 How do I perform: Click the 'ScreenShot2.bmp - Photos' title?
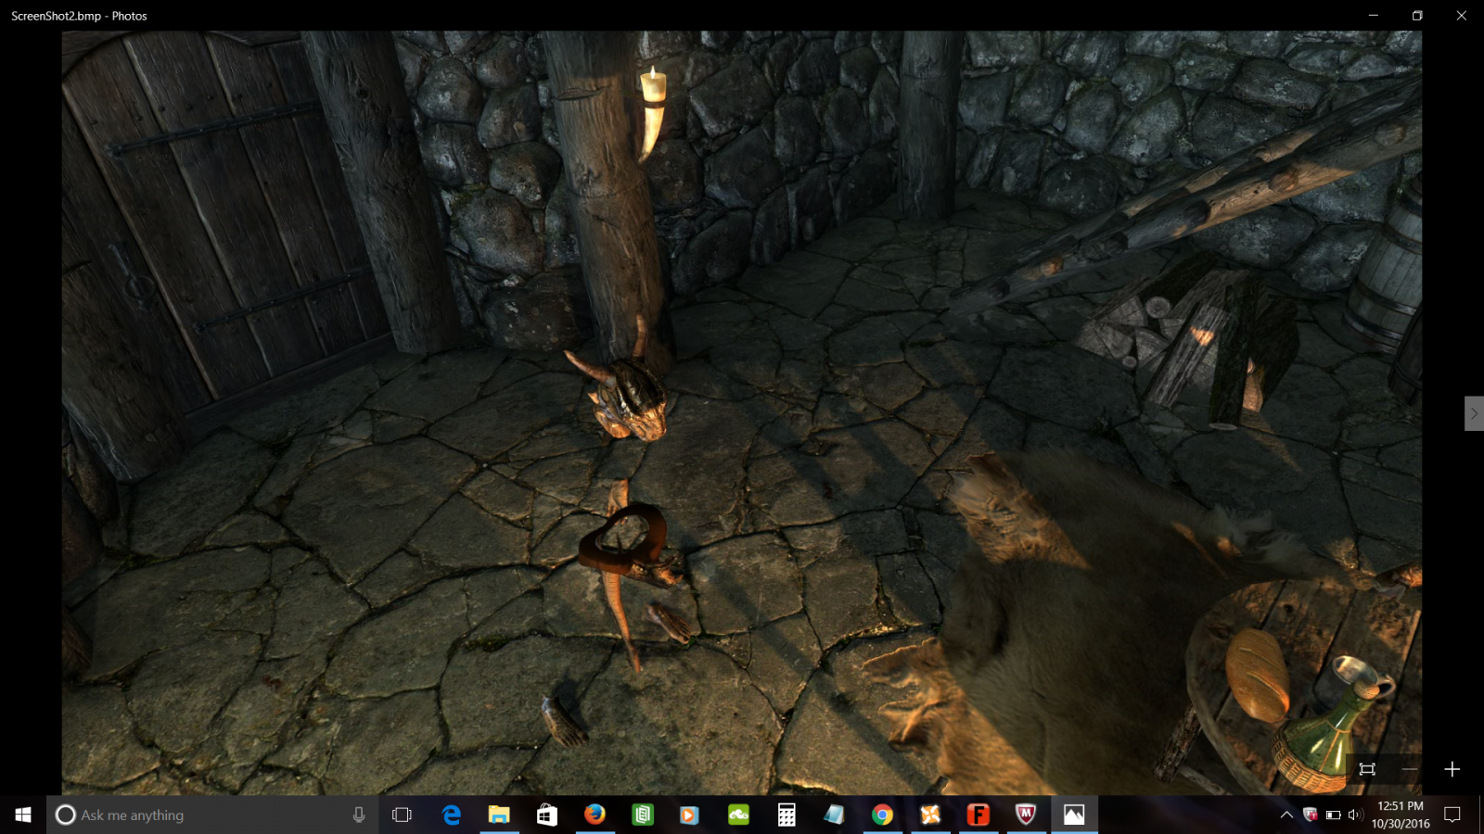79,16
